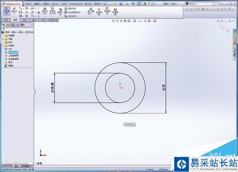The width and height of the screenshot is (238, 172).
Task: Click the Exit Sketch icon in ribbon
Action: pos(7,10)
